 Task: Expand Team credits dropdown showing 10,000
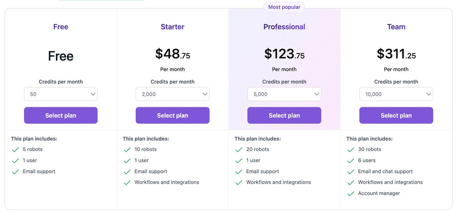396,94
